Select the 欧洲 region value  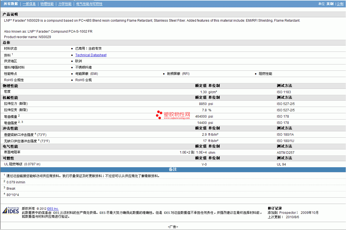click(x=79, y=61)
